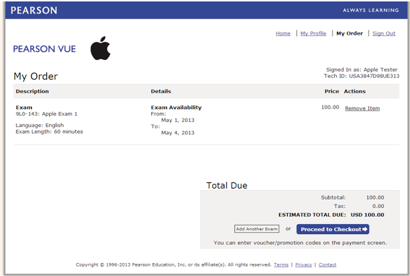Sign Out of the account
This screenshot has width=410, height=276.
[x=384, y=33]
